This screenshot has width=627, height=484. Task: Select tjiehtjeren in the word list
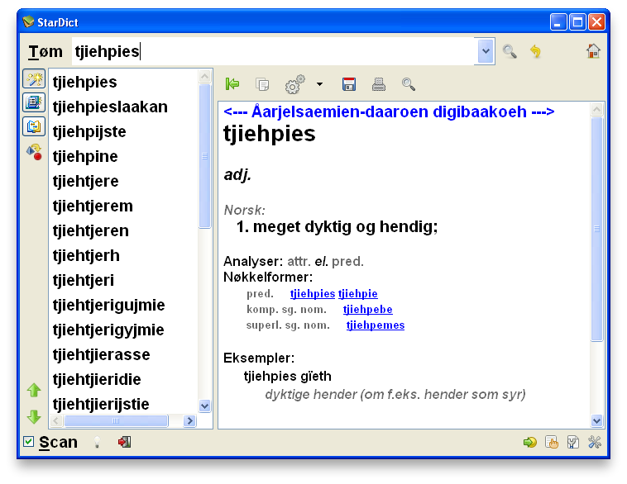pyautogui.click(x=124, y=230)
